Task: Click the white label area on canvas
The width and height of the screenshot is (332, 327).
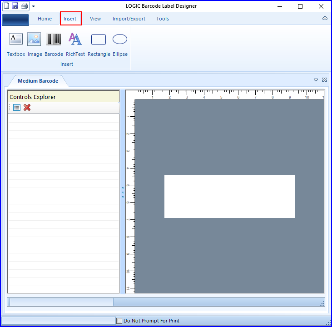Action: coord(229,196)
